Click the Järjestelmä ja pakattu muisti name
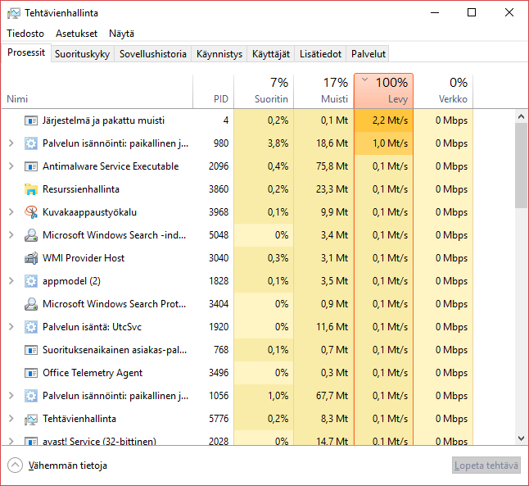Viewport: 529px width, 486px height. [103, 120]
